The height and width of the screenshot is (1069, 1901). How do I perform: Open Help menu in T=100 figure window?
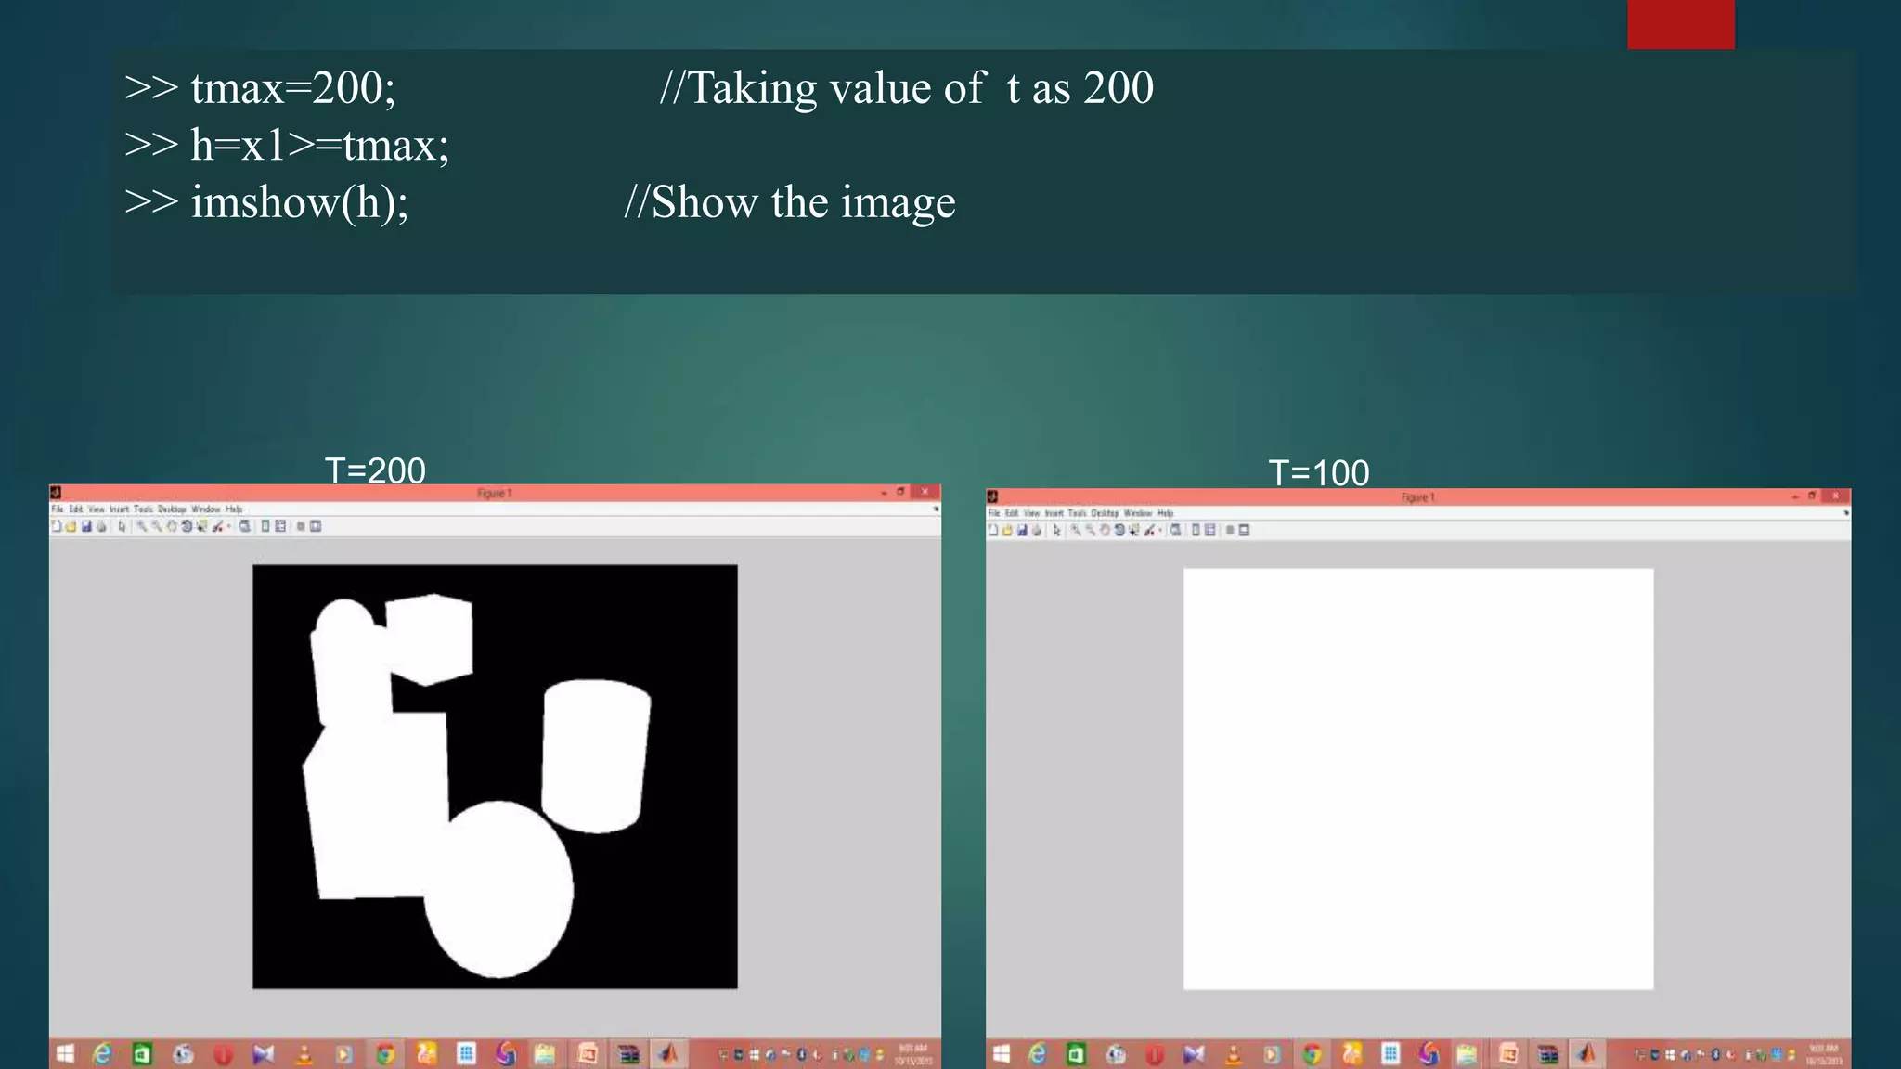(1166, 513)
